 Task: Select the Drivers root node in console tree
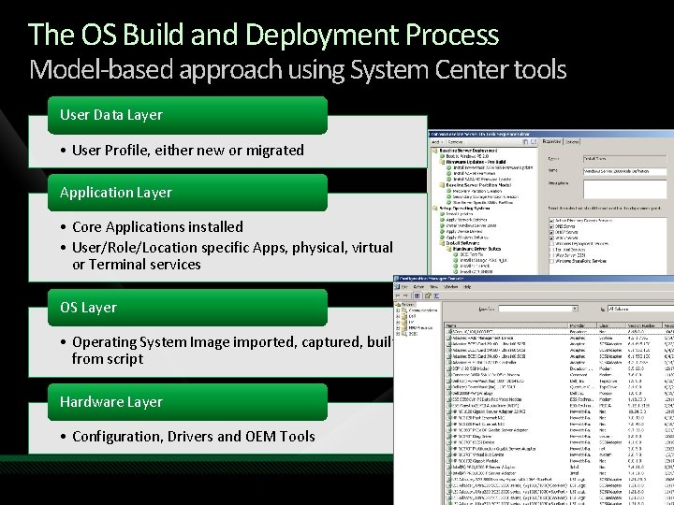(406, 305)
